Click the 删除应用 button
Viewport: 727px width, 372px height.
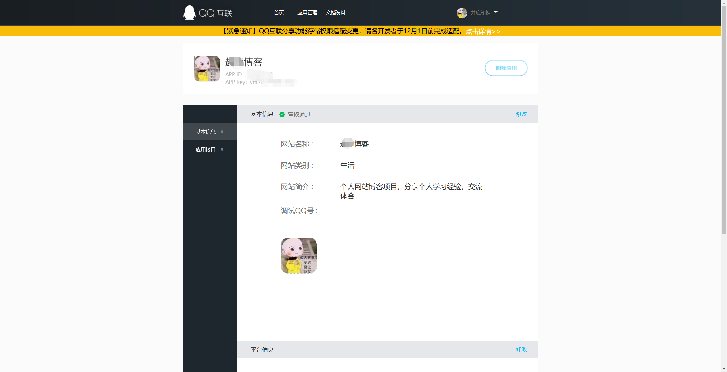[506, 68]
